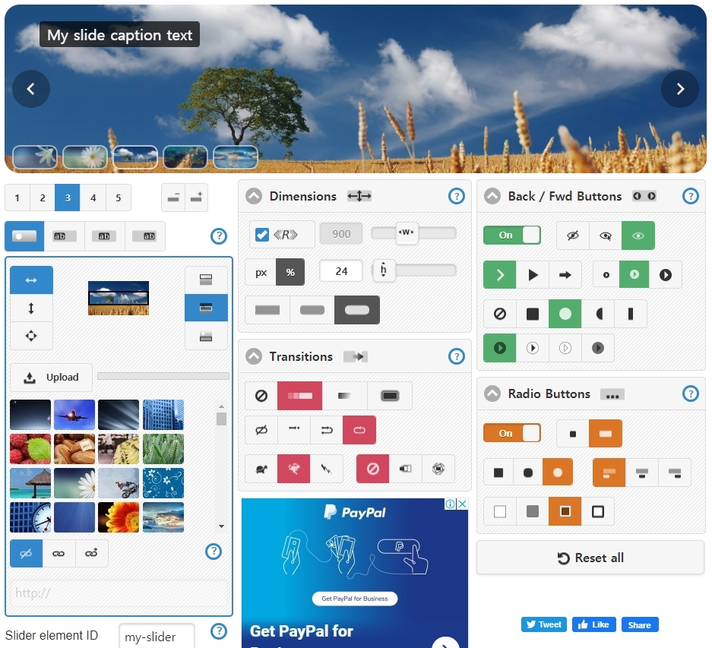
Task: Pick the square button shape in Back/Fwd
Action: point(533,314)
